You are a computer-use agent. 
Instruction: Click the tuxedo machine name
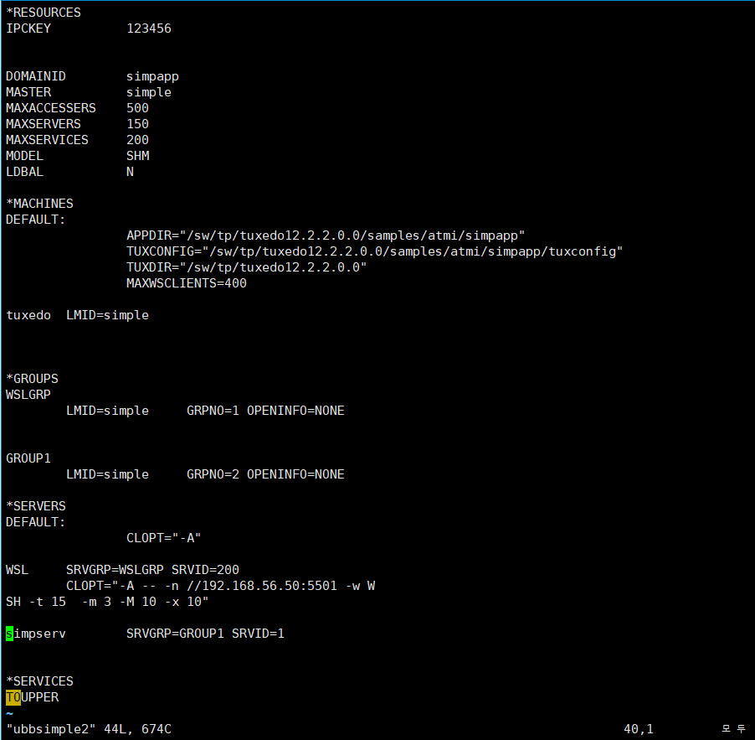click(x=28, y=315)
